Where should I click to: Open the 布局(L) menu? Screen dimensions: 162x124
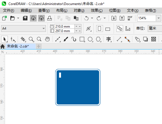click(x=62, y=11)
